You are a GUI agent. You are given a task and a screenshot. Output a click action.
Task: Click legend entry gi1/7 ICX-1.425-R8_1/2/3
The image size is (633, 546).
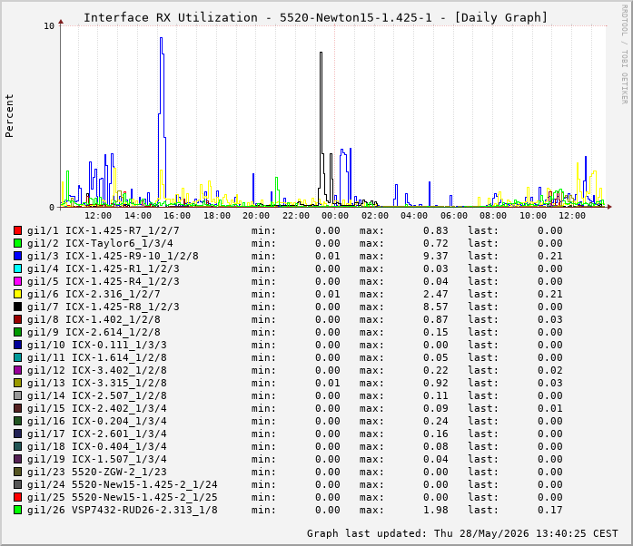tap(103, 307)
